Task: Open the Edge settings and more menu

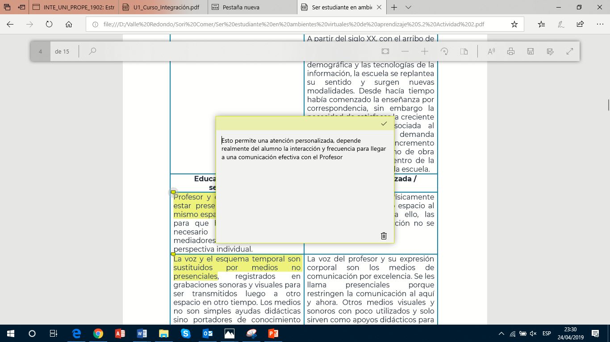Action: (x=599, y=25)
